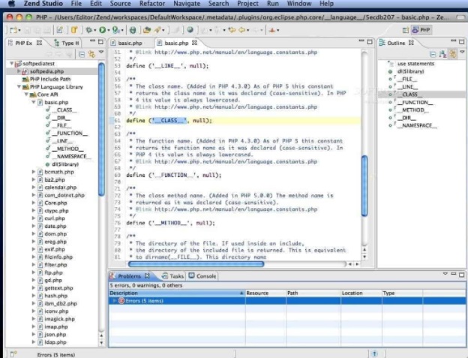The width and height of the screenshot is (468, 358).
Task: Click the toolbar icon with yellow square
Action: pyautogui.click(x=74, y=30)
